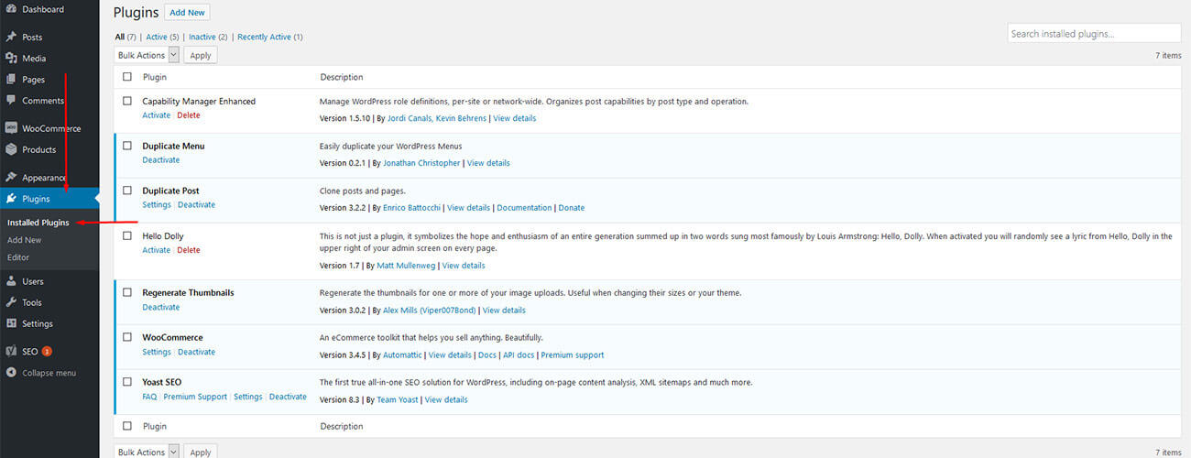Click the Products box icon

point(11,149)
